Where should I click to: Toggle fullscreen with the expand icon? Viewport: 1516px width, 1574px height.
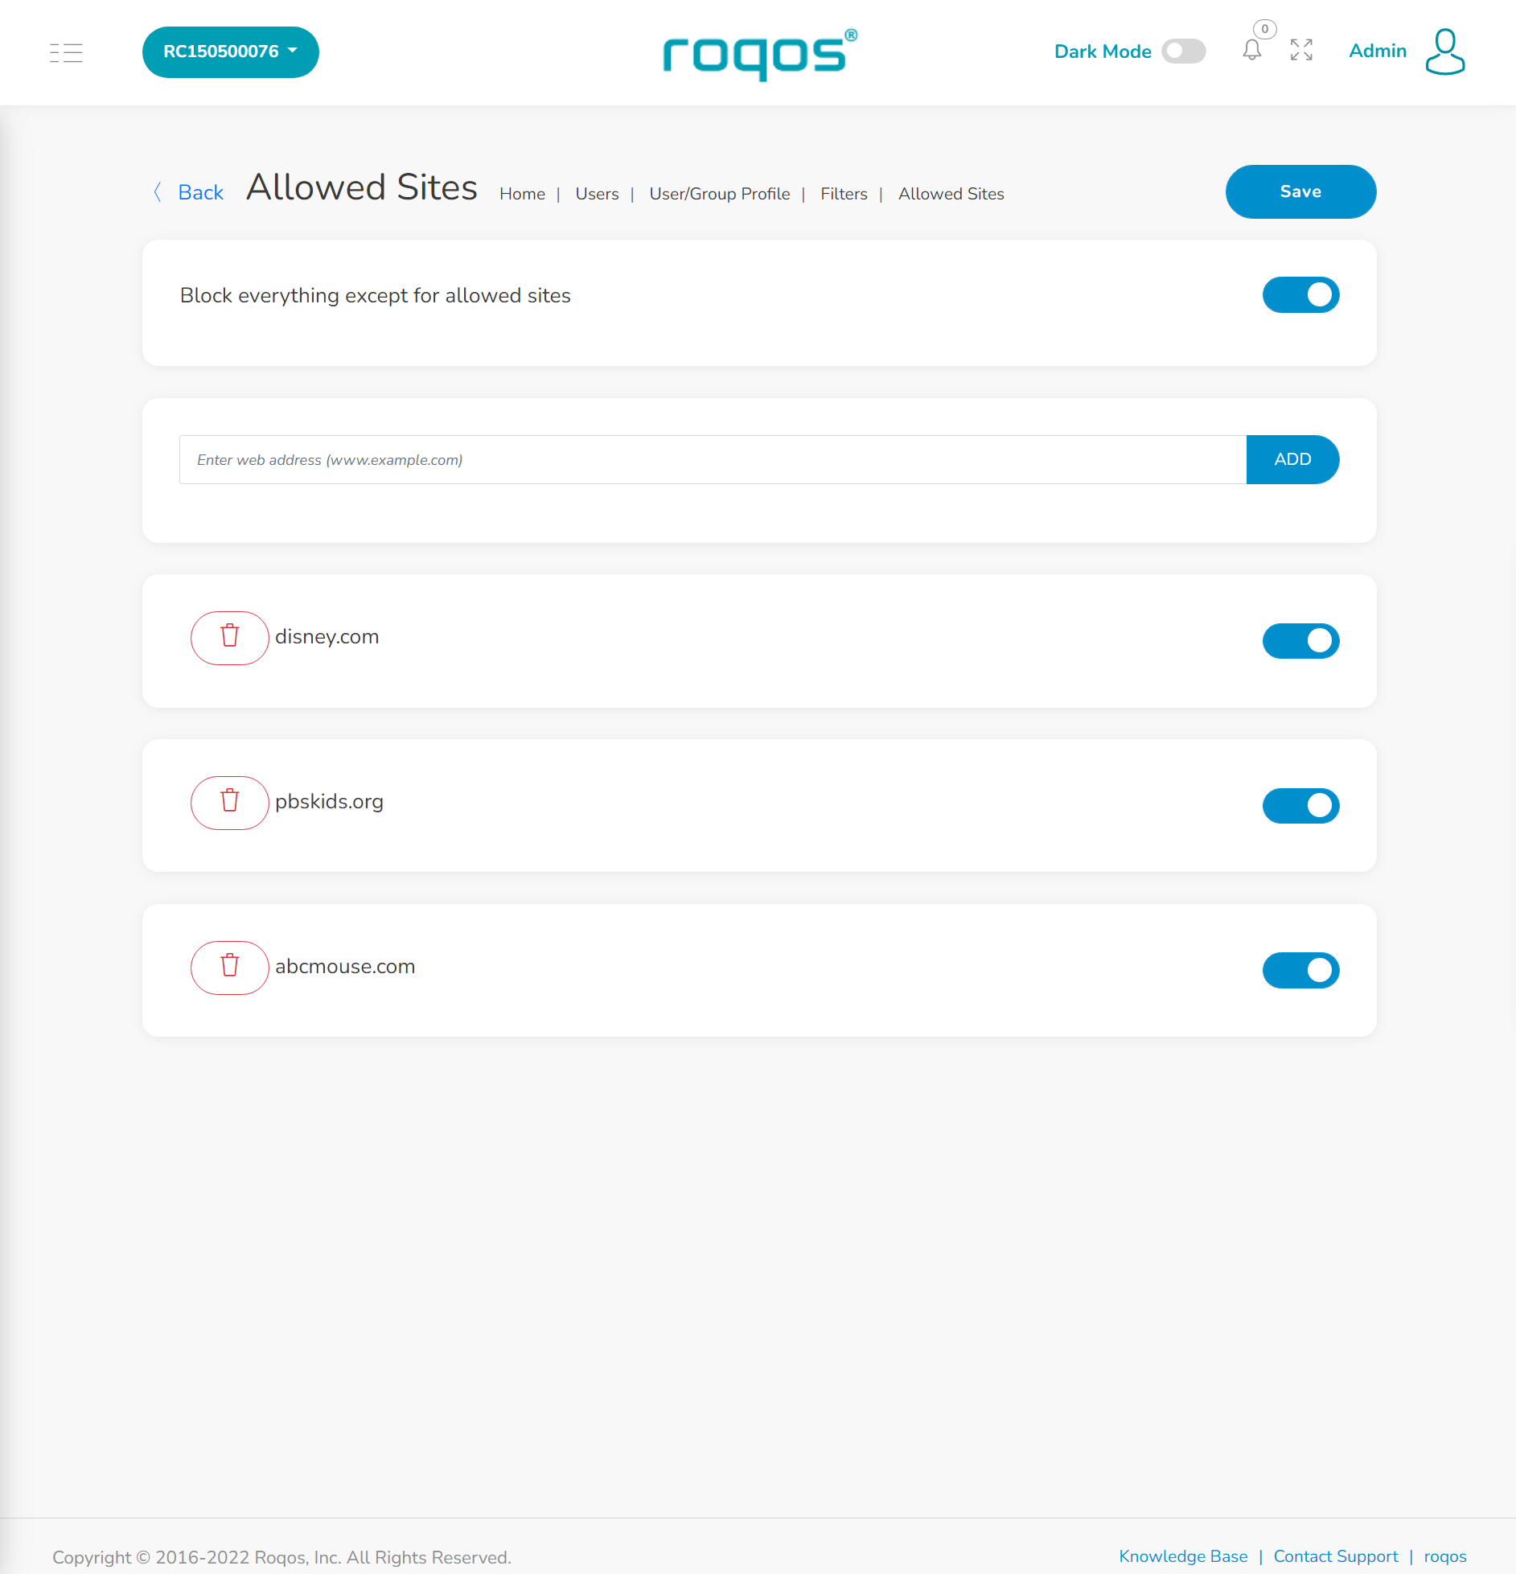tap(1301, 51)
